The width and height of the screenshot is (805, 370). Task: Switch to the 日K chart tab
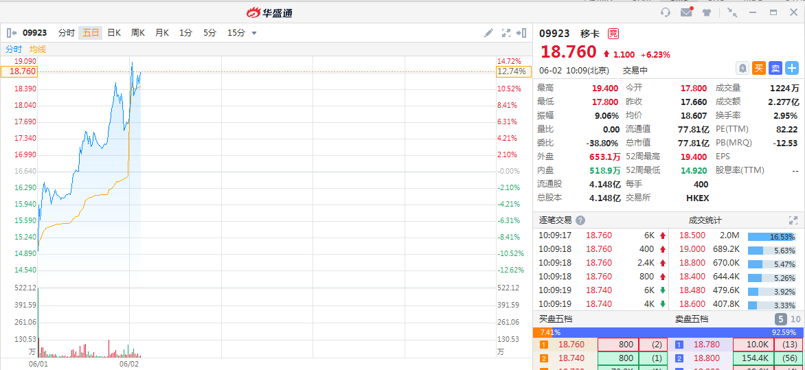click(x=114, y=33)
